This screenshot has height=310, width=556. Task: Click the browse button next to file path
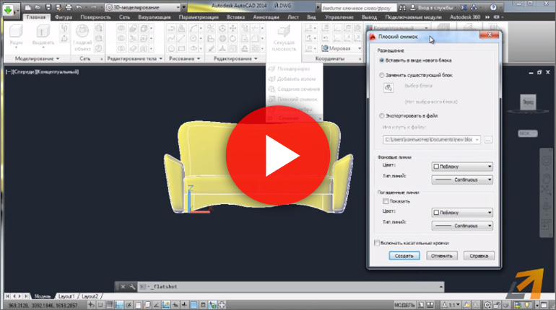(488, 139)
